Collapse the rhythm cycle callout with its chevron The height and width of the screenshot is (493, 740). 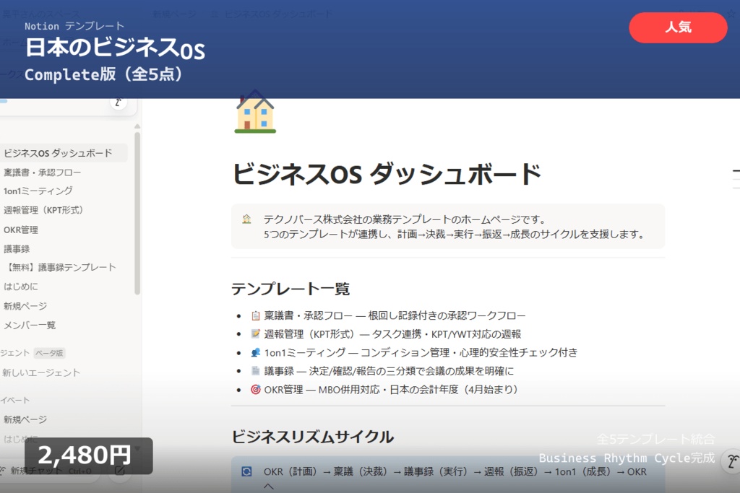269,486
